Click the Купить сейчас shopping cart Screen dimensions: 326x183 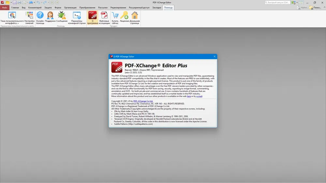coord(115,18)
